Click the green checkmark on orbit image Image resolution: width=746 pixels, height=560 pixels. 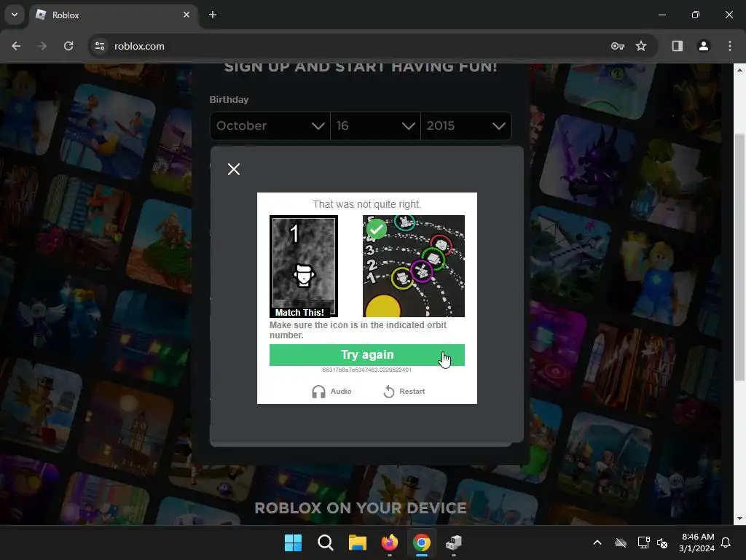(377, 230)
